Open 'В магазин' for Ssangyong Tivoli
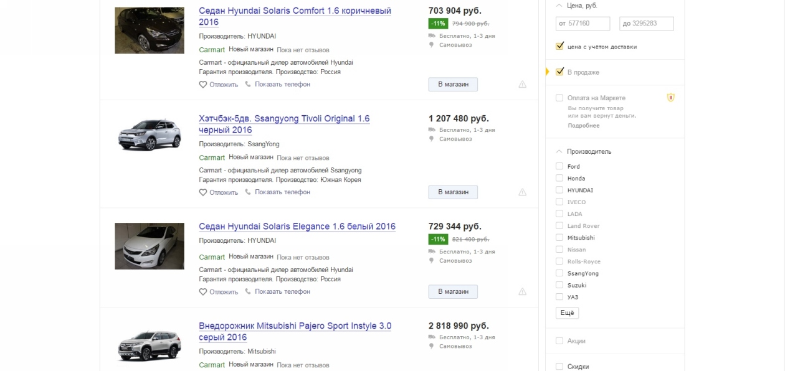The height and width of the screenshot is (371, 785). click(453, 192)
